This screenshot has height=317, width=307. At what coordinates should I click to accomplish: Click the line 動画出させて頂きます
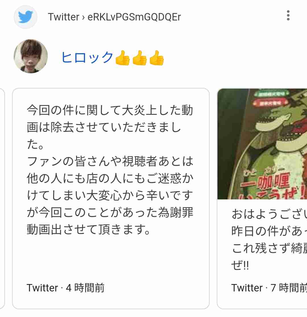(88, 229)
